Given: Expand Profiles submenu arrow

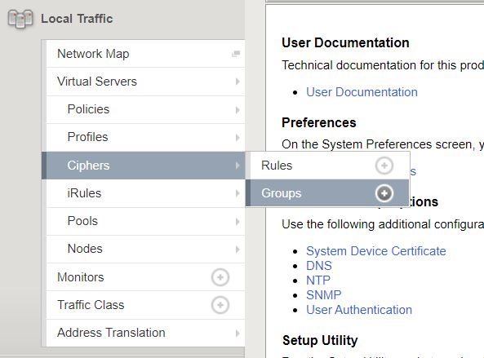Looking at the screenshot, I should point(238,137).
